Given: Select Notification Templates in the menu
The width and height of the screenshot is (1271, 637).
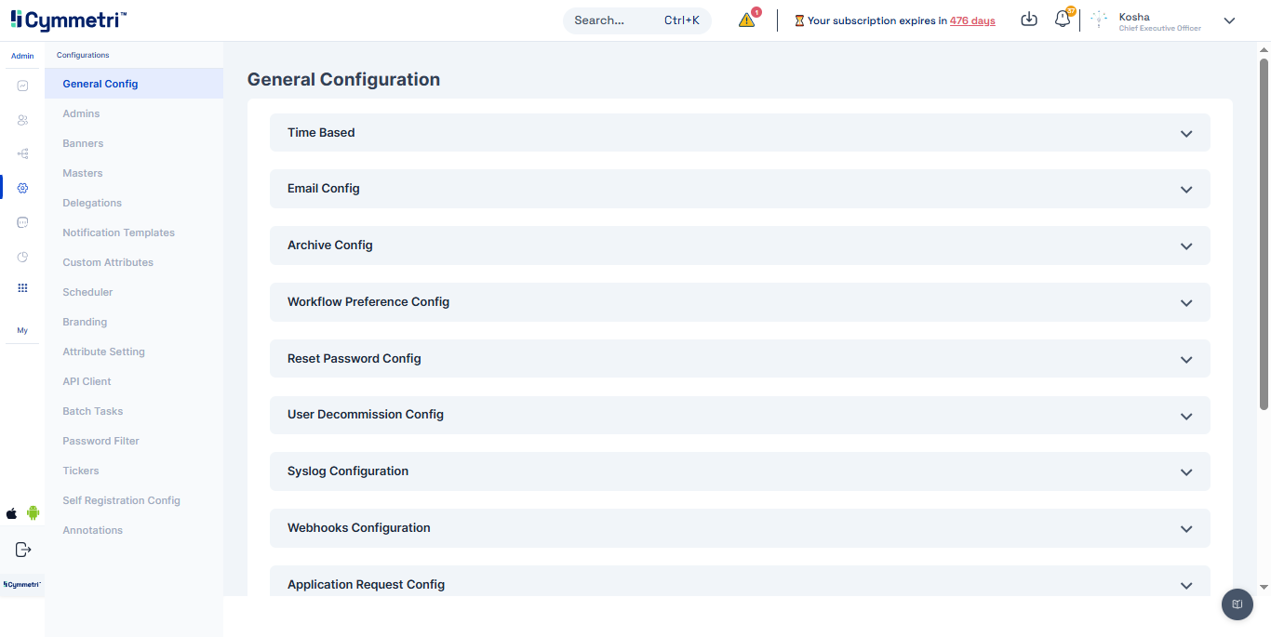Looking at the screenshot, I should pos(118,232).
